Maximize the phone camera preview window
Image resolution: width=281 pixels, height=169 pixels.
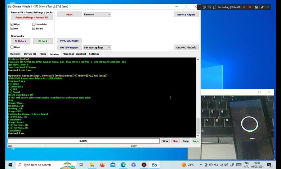pyautogui.click(x=259, y=92)
